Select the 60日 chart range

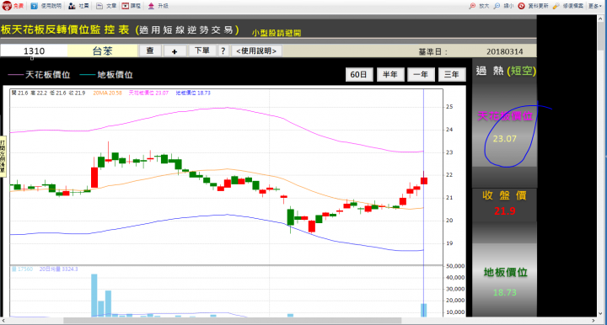358,75
